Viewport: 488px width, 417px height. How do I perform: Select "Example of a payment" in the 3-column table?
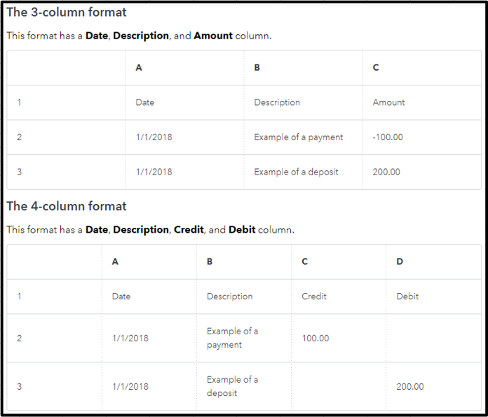(x=299, y=137)
